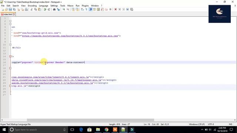The height and width of the screenshot is (133, 237).
Task: Click the taskbar search box
Action: (x=38, y=130)
